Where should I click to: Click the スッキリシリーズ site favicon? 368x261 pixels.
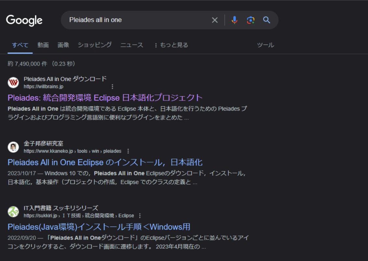[x=13, y=212]
